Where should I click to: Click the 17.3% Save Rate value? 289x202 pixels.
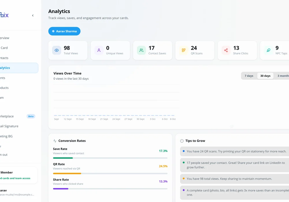tap(163, 151)
